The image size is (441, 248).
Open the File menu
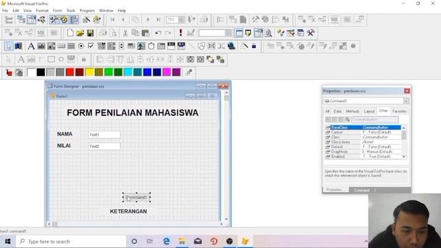(5, 11)
